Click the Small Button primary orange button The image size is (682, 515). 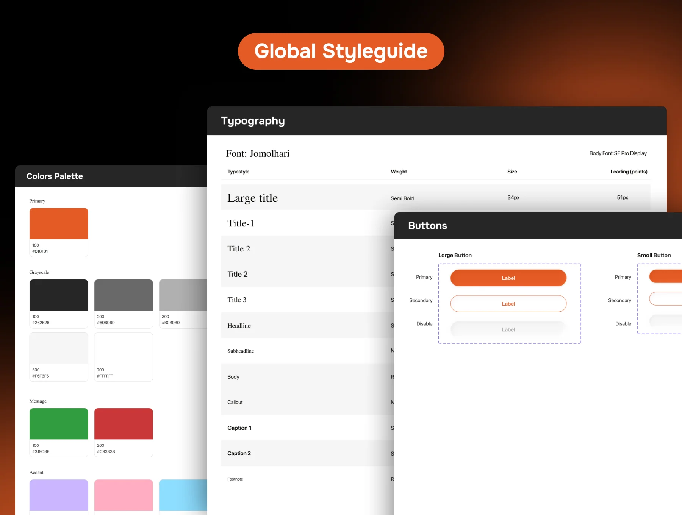(666, 276)
